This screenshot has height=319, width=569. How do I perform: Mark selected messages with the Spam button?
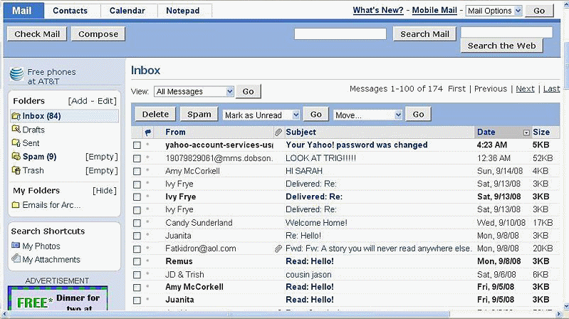pos(199,114)
